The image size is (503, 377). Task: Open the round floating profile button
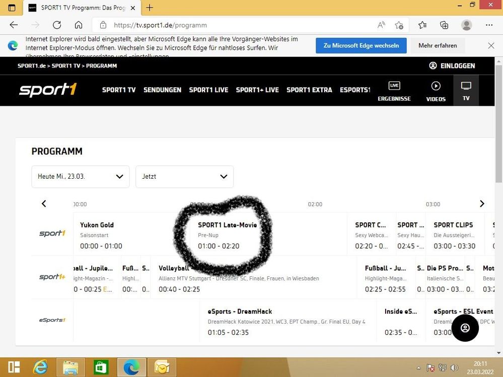click(465, 328)
